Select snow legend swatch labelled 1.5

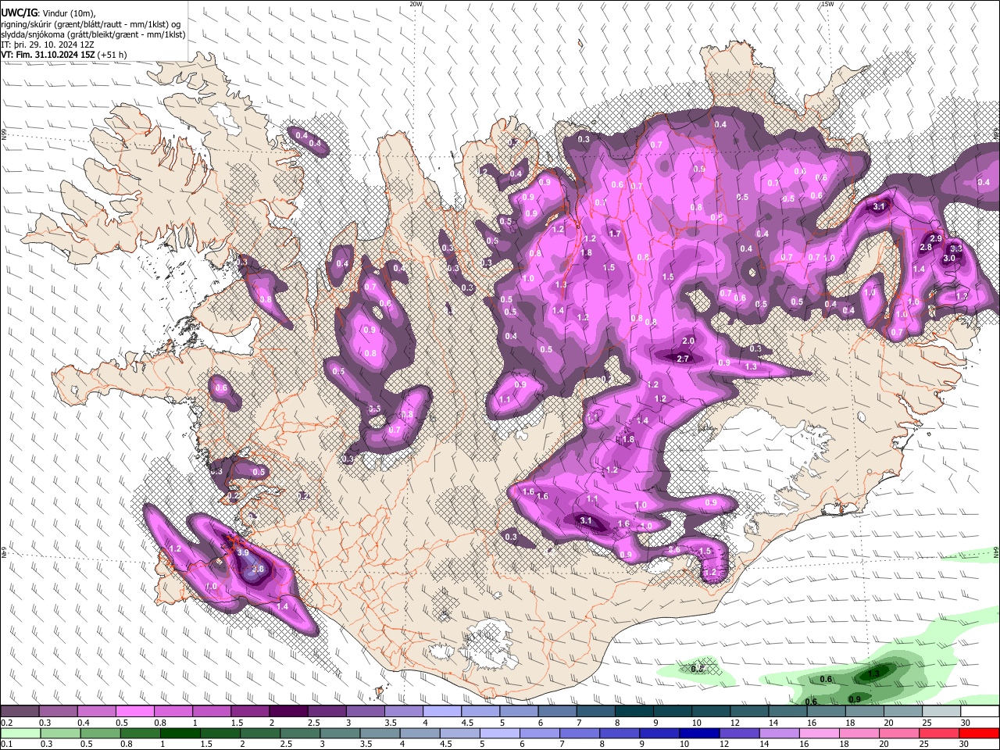click(249, 712)
